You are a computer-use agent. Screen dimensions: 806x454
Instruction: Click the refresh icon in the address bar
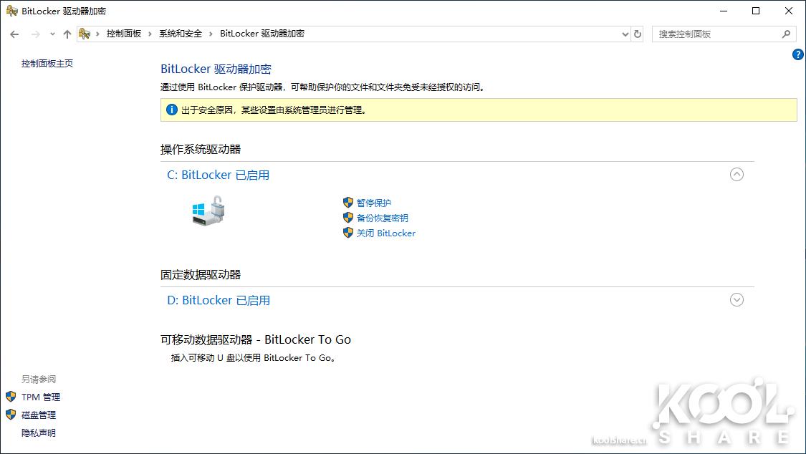[x=637, y=34]
